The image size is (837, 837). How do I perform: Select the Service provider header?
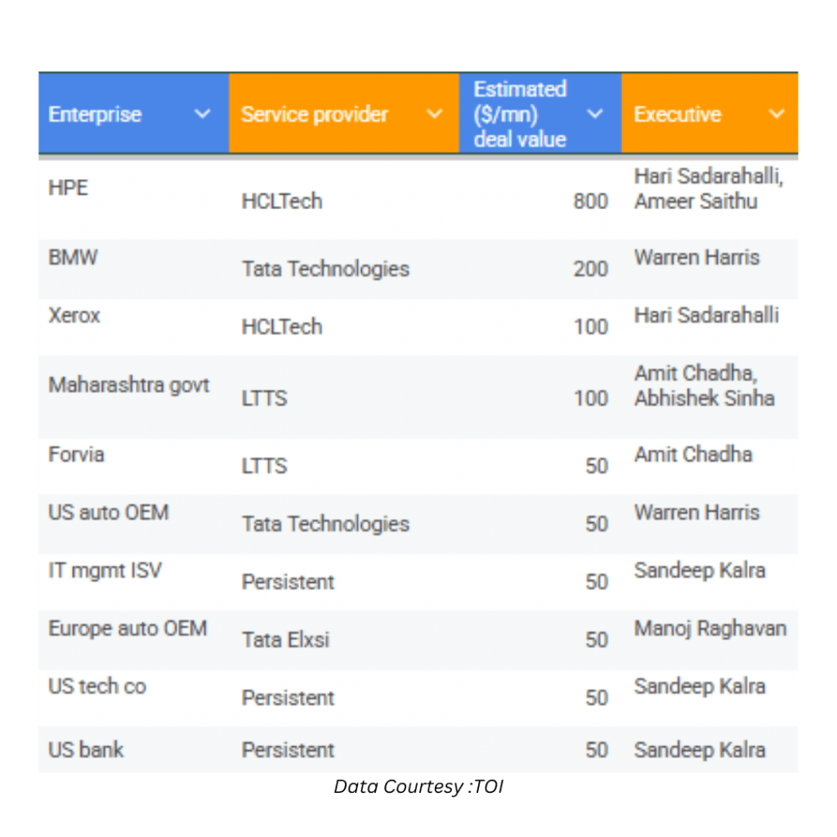314,115
